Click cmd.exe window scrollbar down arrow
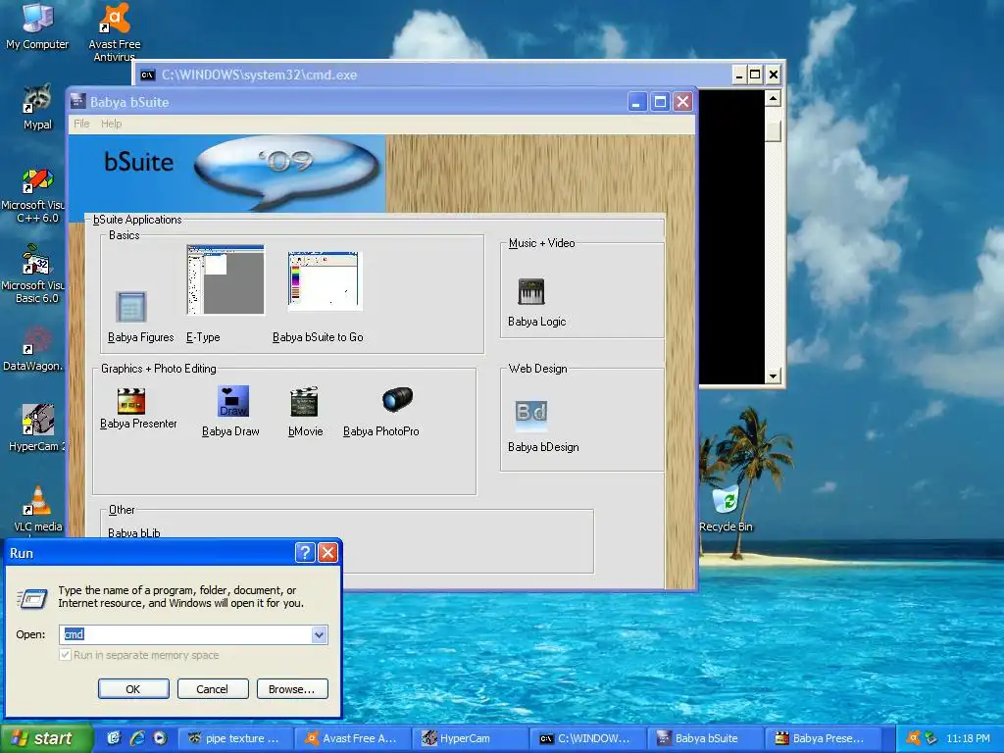This screenshot has height=753, width=1004. coord(773,376)
